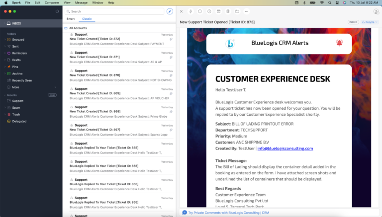Click the clear button beside Recents
The image size is (382, 217).
click(52, 95)
